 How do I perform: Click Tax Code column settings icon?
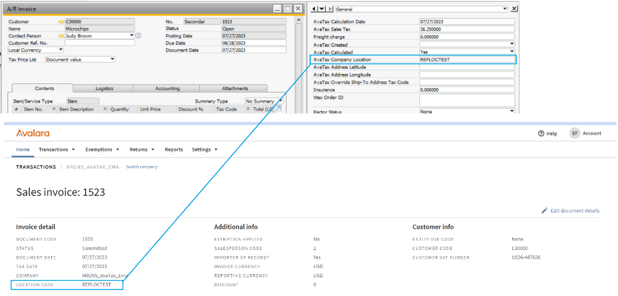[x=247, y=109]
